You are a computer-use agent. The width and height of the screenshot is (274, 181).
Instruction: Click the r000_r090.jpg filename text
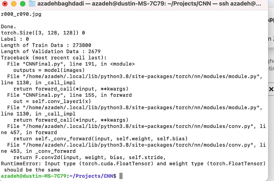21,14
